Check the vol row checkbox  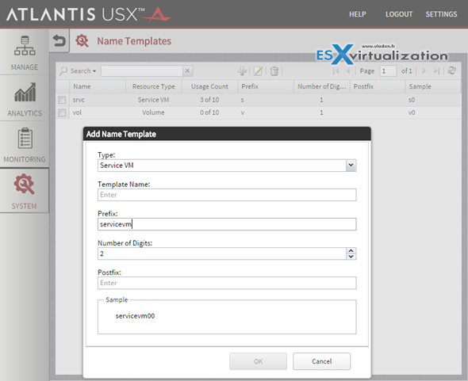[62, 112]
